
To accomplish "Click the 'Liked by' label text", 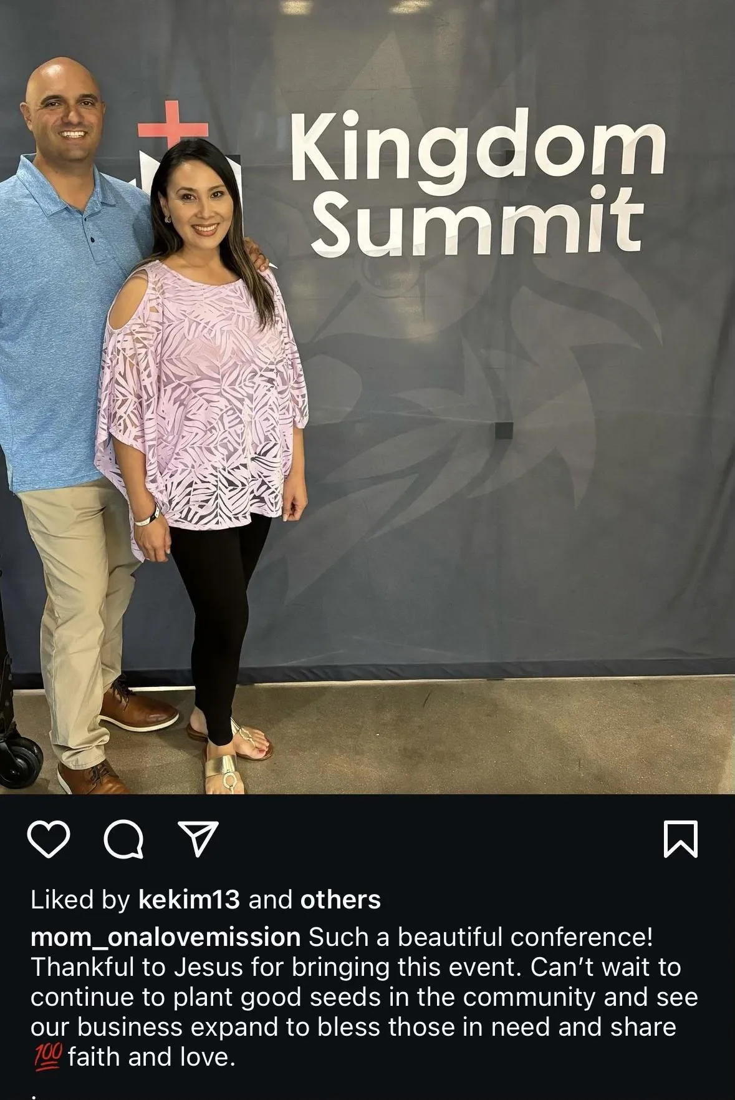I will [x=80, y=899].
